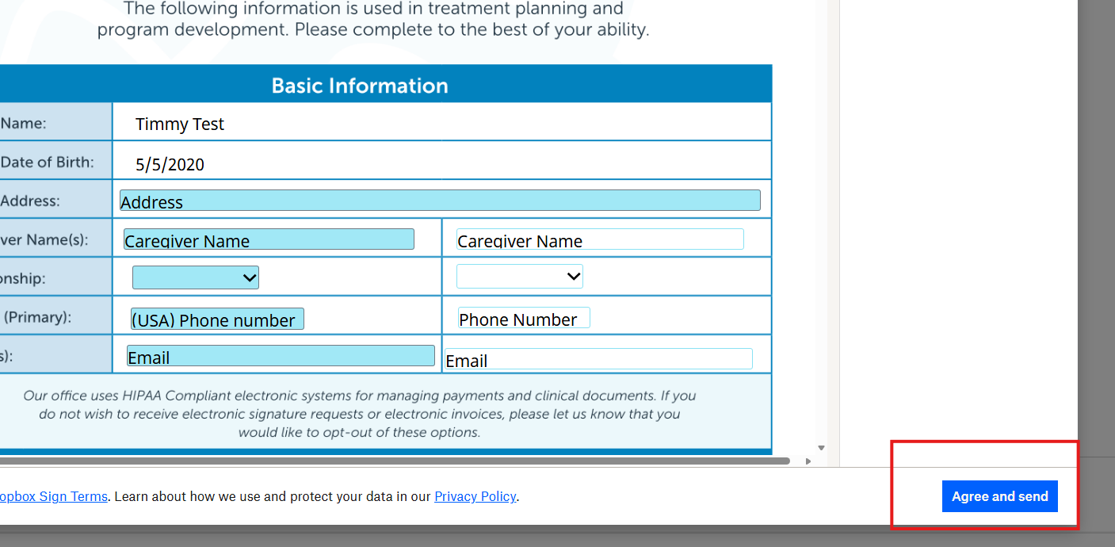Open the Dropbox Sign Terms link
The image size is (1115, 547).
(x=54, y=496)
